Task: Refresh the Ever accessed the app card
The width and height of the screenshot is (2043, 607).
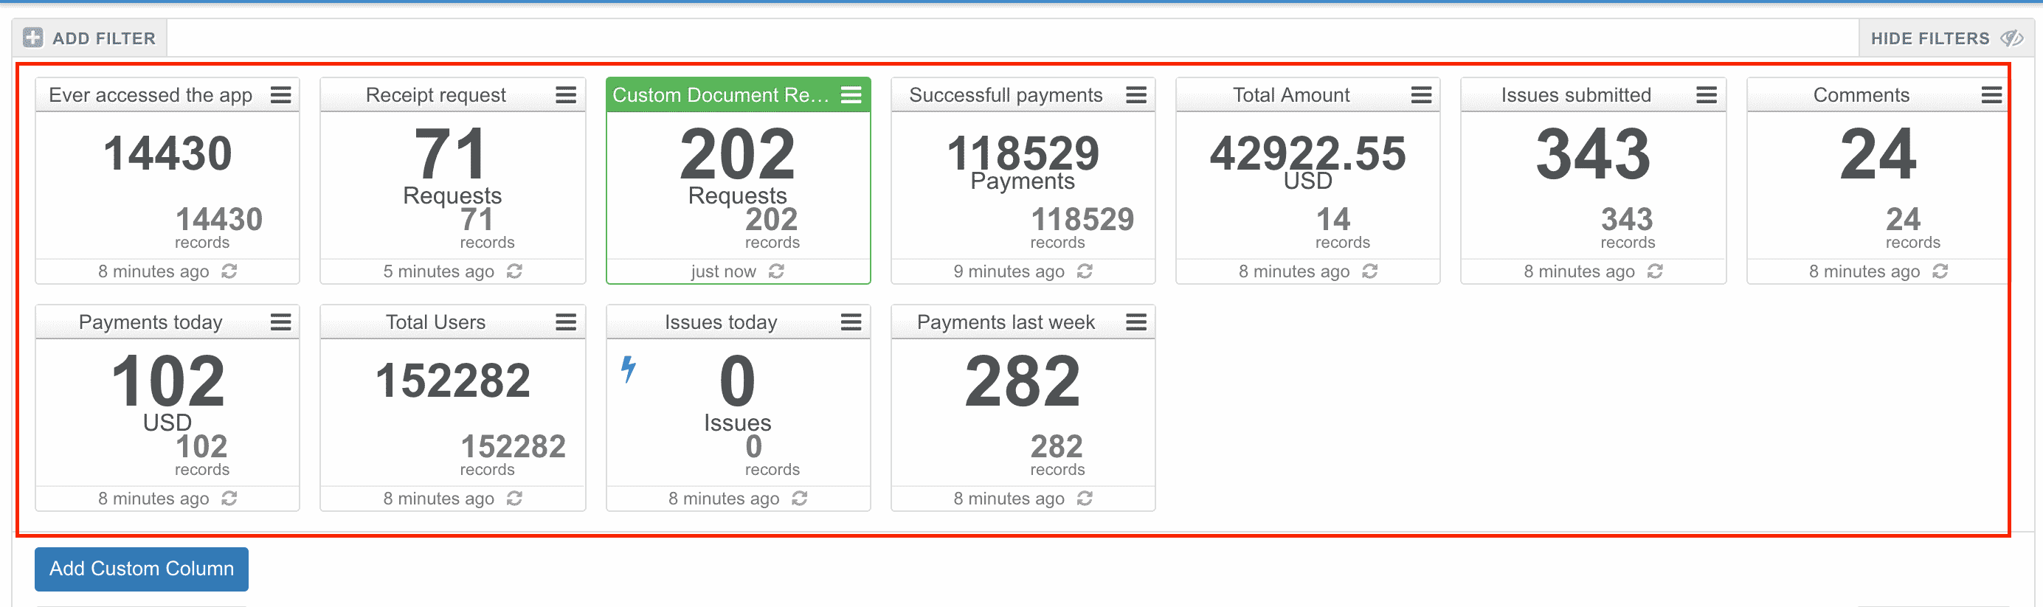Action: (x=229, y=271)
